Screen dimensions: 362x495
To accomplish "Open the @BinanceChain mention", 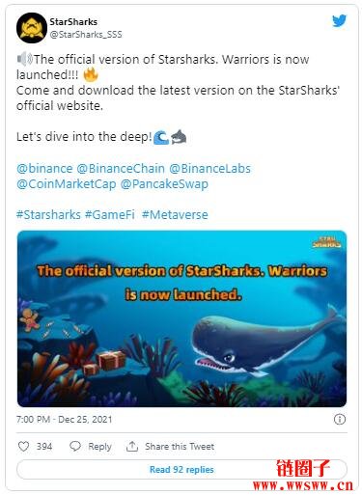I will pyautogui.click(x=121, y=169).
